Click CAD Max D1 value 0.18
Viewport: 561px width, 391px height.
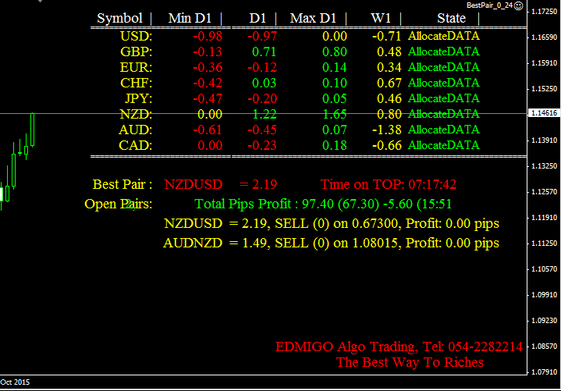pos(335,145)
